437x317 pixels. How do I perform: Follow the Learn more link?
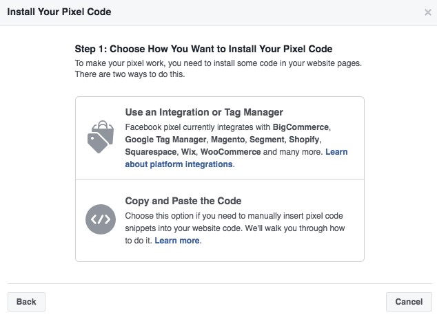177,241
